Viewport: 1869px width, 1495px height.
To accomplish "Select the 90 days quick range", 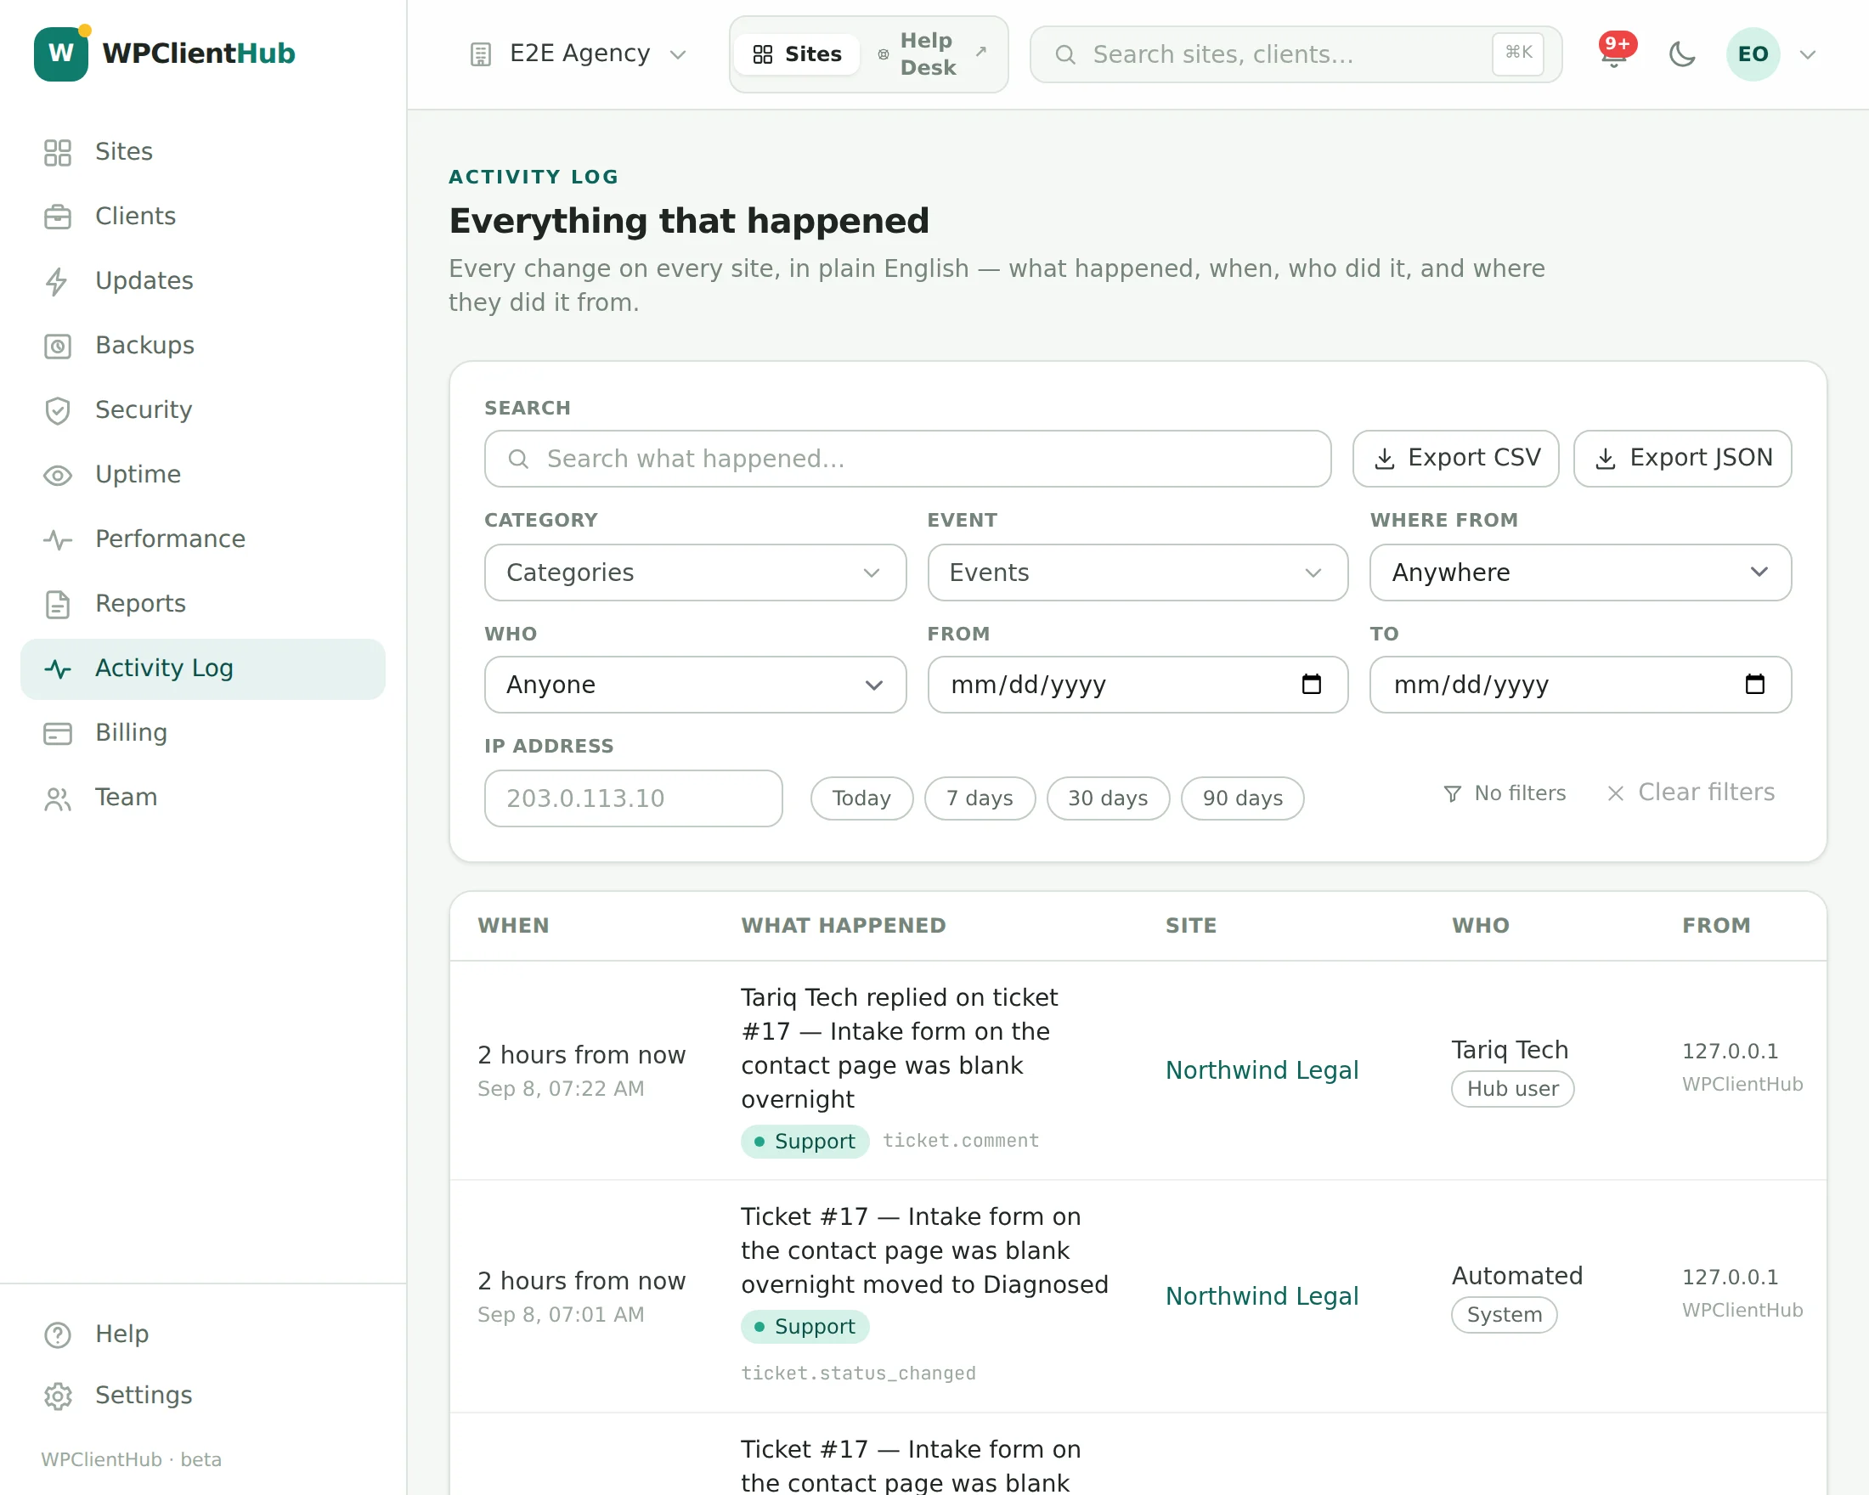I will tap(1242, 798).
